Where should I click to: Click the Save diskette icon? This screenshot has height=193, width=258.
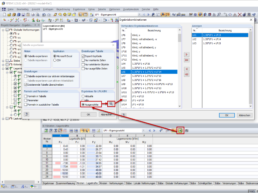[x=23, y=15]
